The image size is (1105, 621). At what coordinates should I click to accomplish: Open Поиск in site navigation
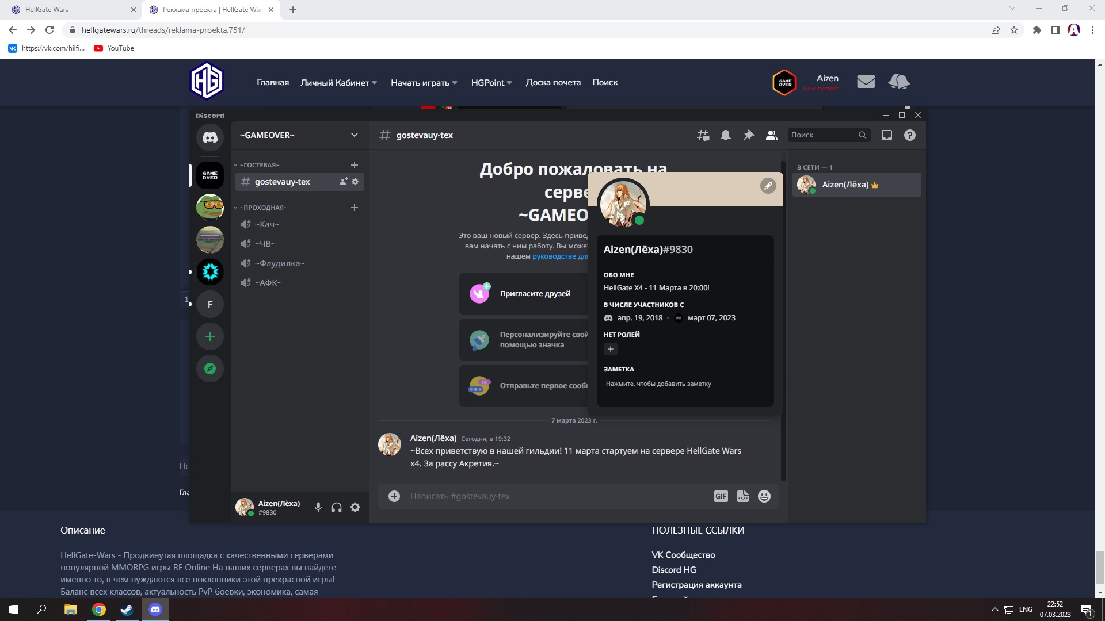click(605, 82)
